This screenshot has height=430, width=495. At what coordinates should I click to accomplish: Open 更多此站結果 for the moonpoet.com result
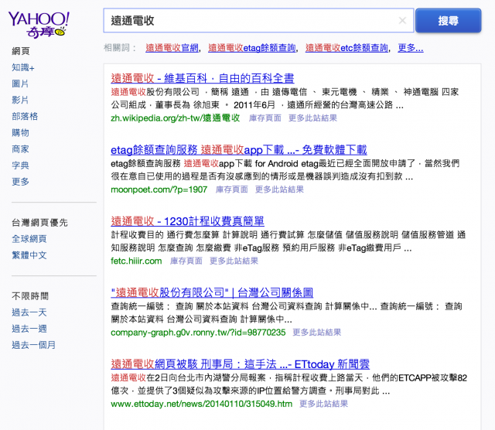(279, 189)
